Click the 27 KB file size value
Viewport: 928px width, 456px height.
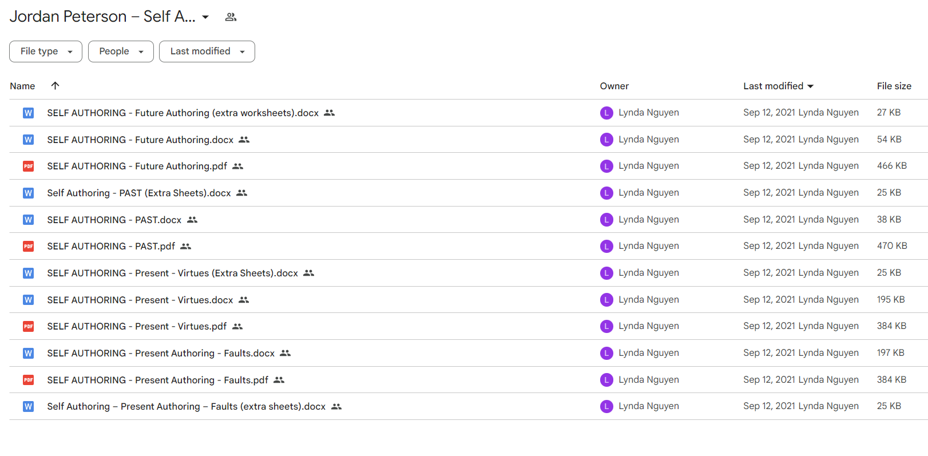pyautogui.click(x=889, y=113)
